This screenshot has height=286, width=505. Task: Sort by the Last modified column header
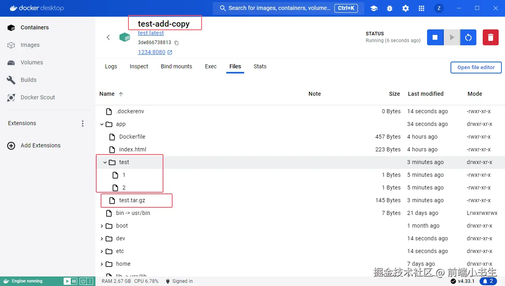click(425, 94)
